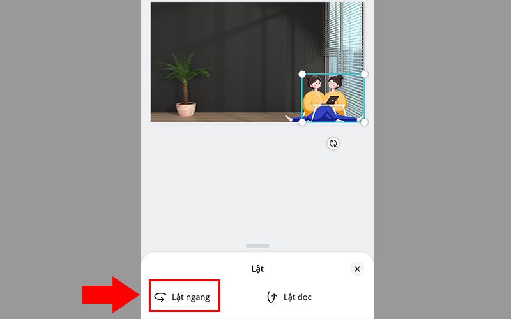
Task: Choose the Lật ngang text option
Action: click(x=191, y=297)
